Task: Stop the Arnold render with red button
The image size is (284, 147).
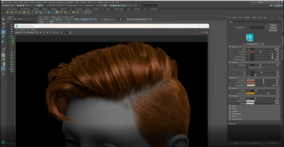Action: click(x=197, y=32)
